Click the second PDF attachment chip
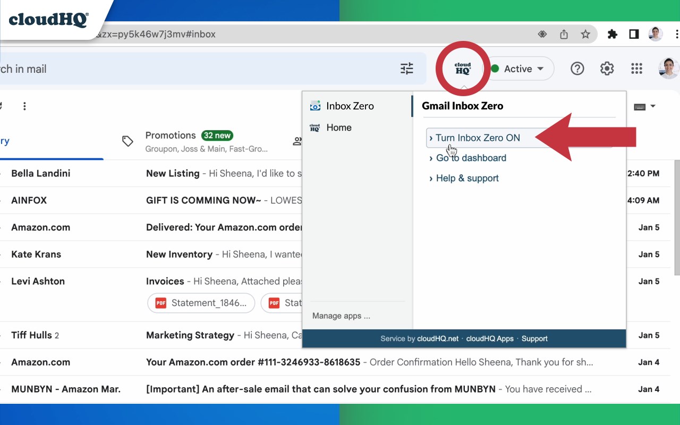This screenshot has width=680, height=425. click(282, 303)
